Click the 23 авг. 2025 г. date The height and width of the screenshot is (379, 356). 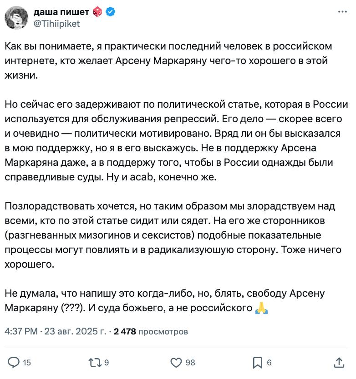[x=75, y=331]
